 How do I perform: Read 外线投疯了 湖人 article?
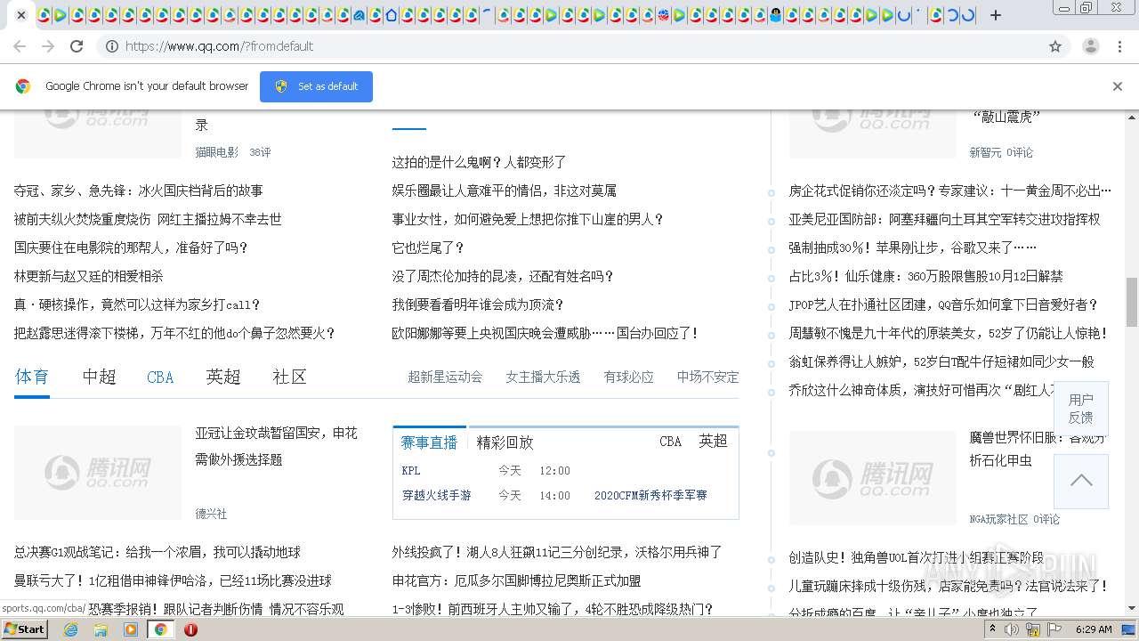[557, 552]
